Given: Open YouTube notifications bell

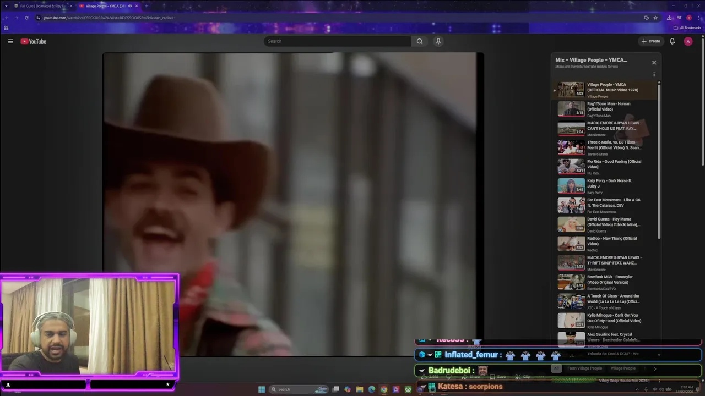Looking at the screenshot, I should pos(672,41).
